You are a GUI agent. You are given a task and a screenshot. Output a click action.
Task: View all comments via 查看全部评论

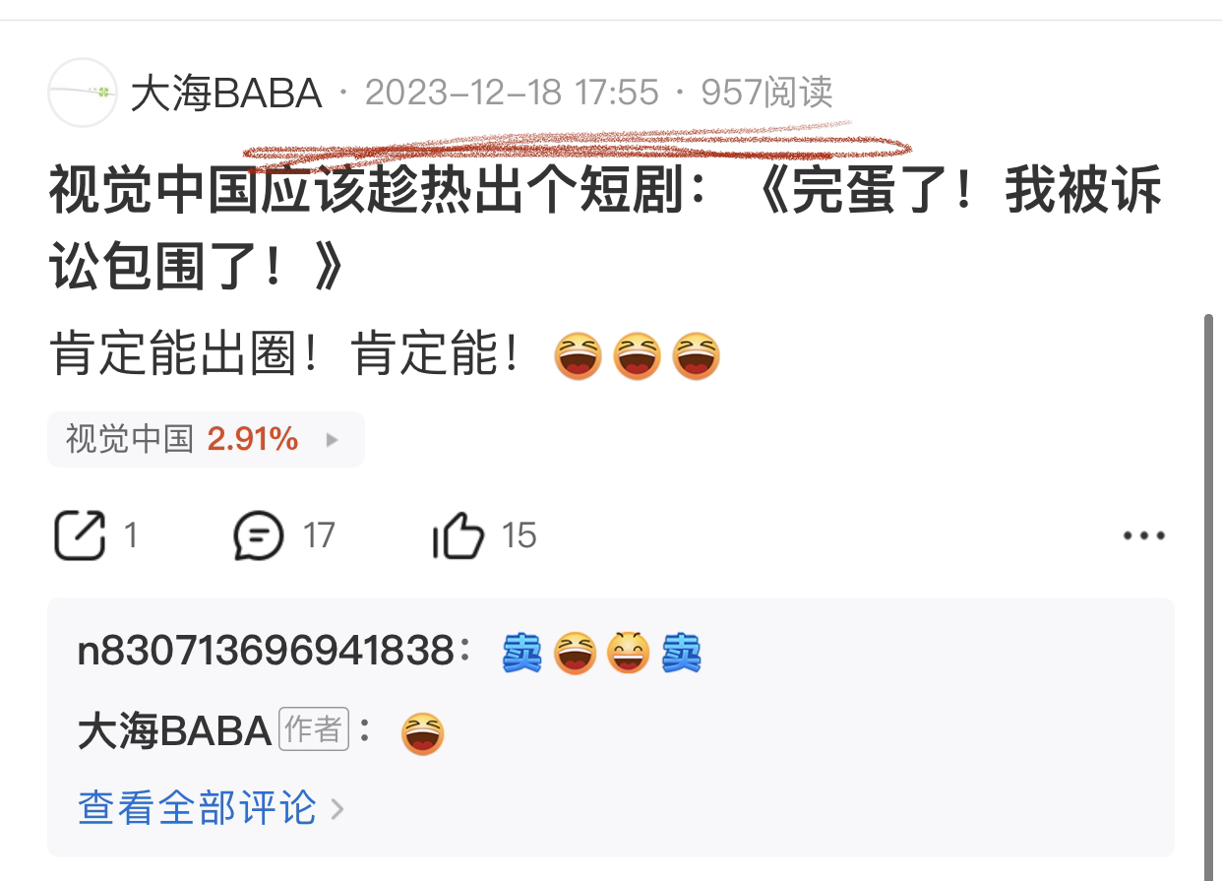198,808
